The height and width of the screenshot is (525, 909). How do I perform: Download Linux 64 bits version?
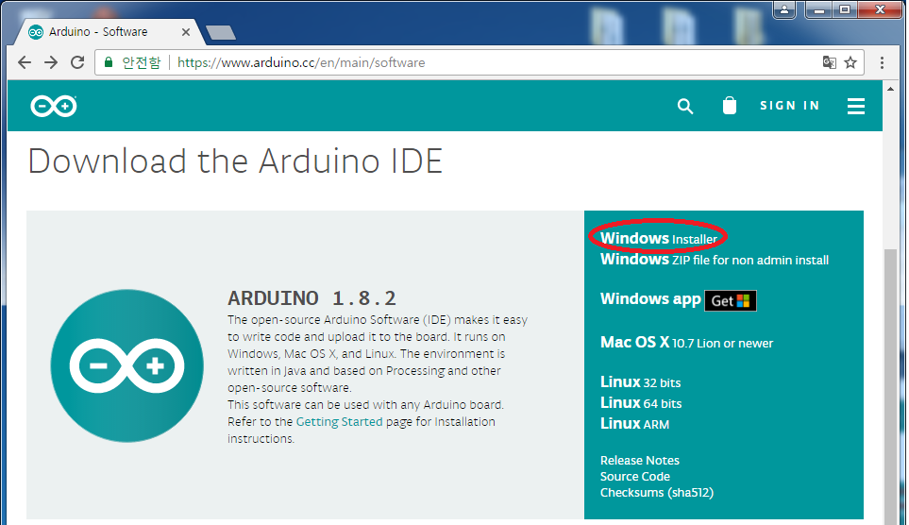[x=641, y=403]
